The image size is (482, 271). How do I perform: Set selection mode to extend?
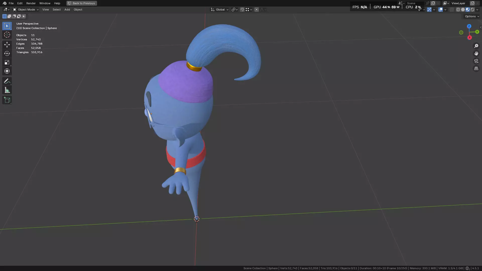click(9, 16)
